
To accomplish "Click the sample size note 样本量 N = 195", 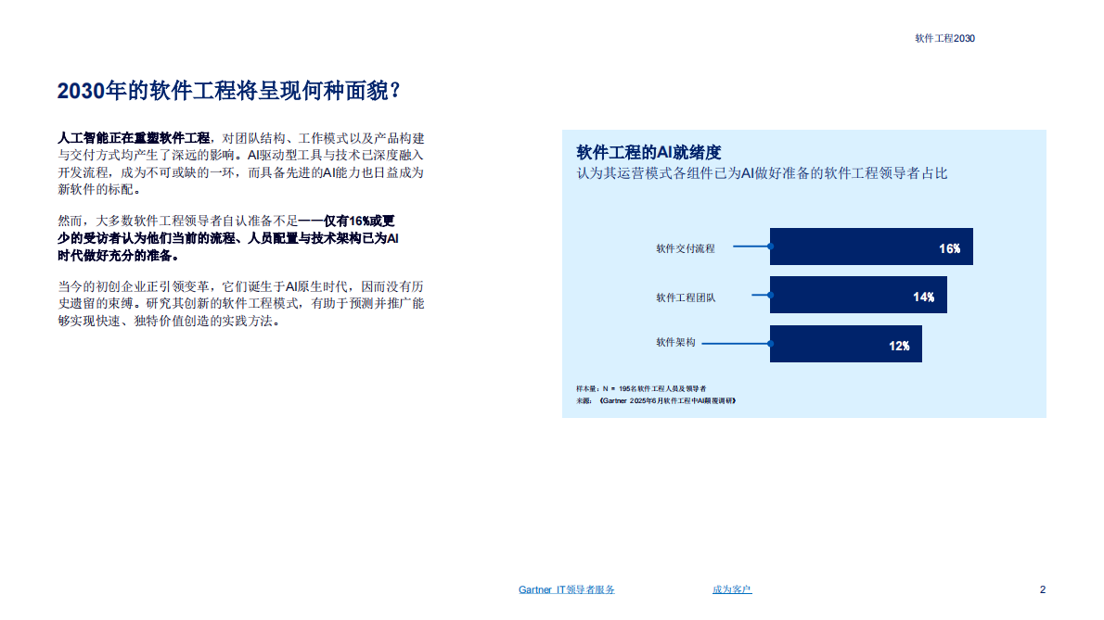I will coord(641,388).
